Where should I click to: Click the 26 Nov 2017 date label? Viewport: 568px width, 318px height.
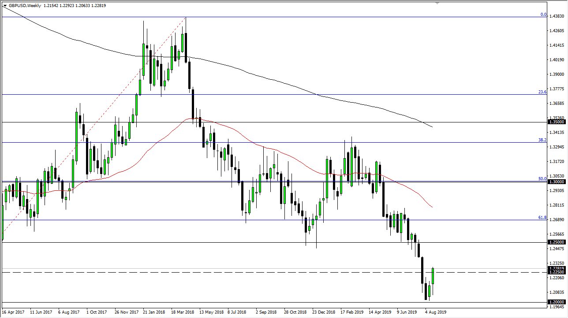click(127, 312)
